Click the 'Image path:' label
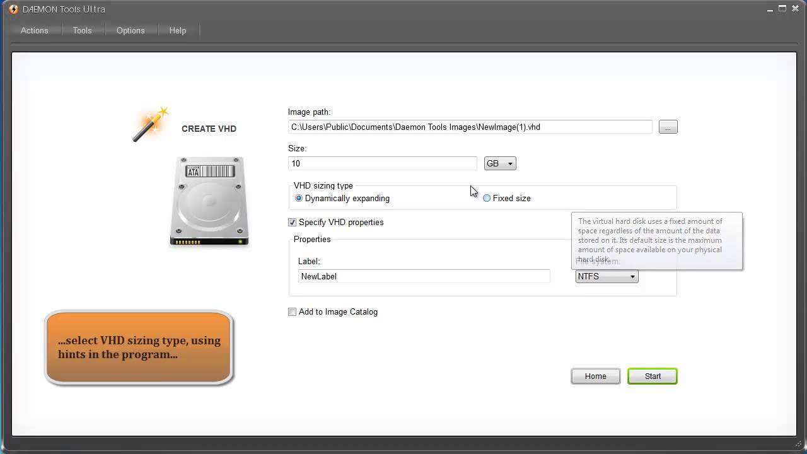 click(309, 112)
